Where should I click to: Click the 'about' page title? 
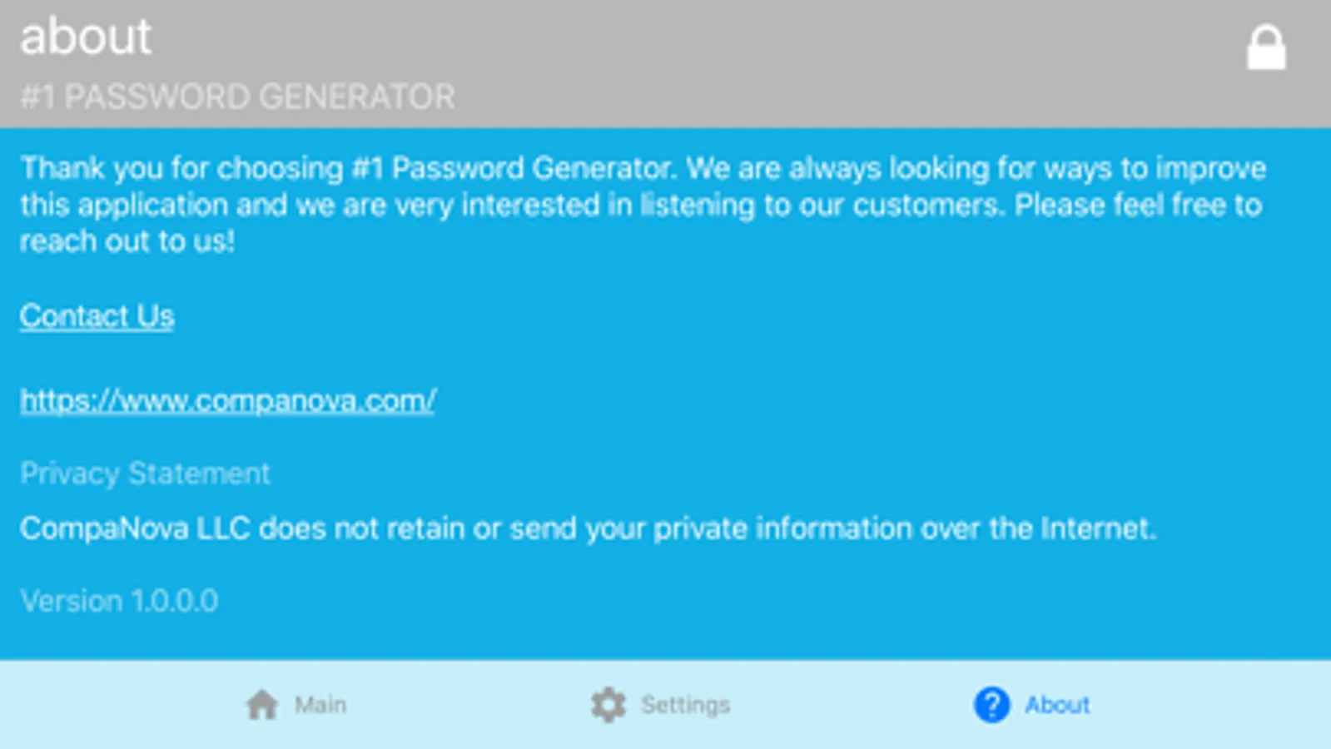(x=86, y=37)
